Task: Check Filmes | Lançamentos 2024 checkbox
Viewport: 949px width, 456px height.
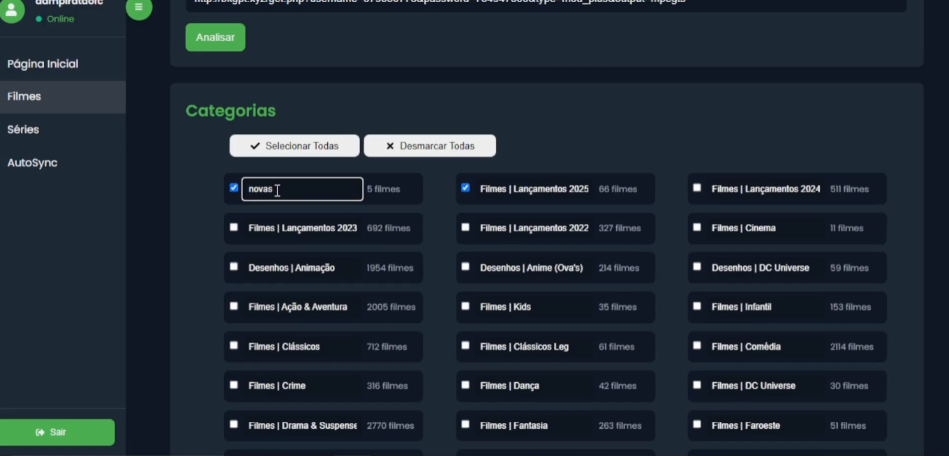Action: click(697, 188)
